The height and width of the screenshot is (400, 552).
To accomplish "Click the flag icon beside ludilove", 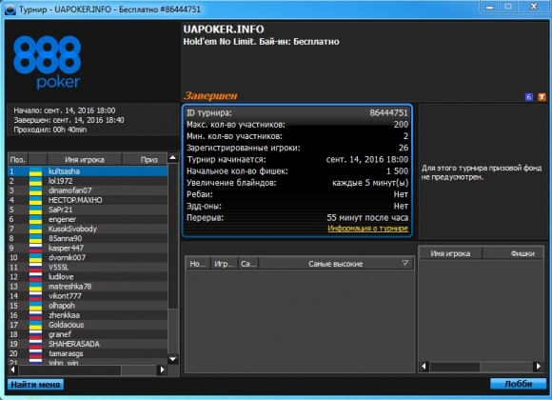I will click(35, 277).
